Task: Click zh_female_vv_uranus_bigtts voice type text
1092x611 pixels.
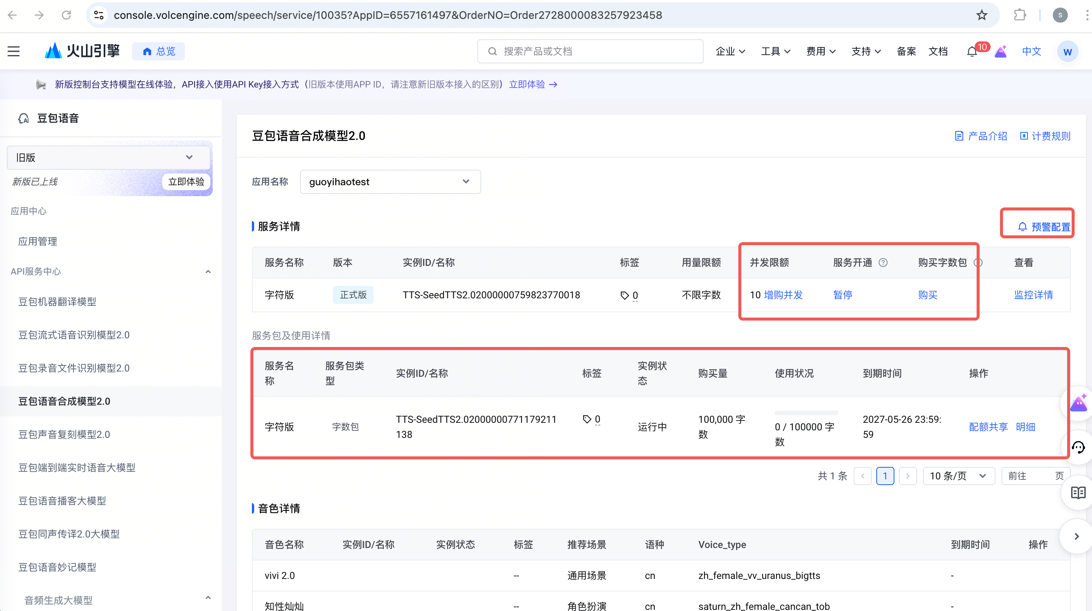Action: [x=759, y=576]
